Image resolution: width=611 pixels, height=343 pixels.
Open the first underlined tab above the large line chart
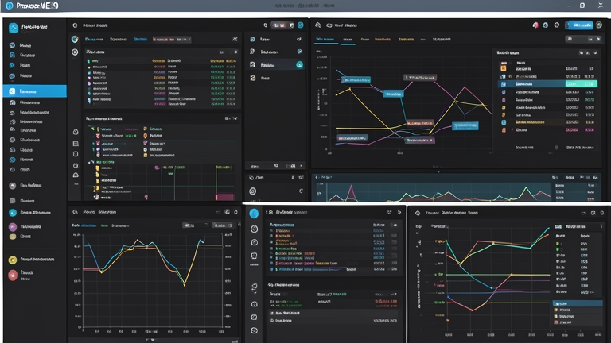tap(326, 40)
